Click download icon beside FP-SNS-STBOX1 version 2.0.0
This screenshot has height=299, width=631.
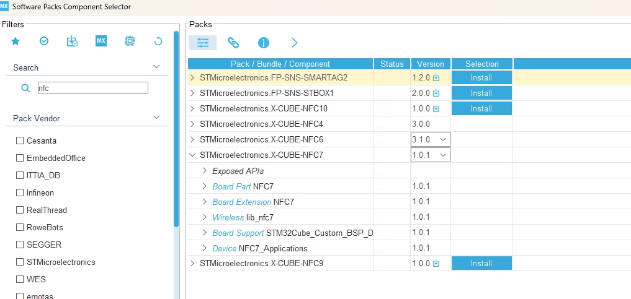coord(436,93)
